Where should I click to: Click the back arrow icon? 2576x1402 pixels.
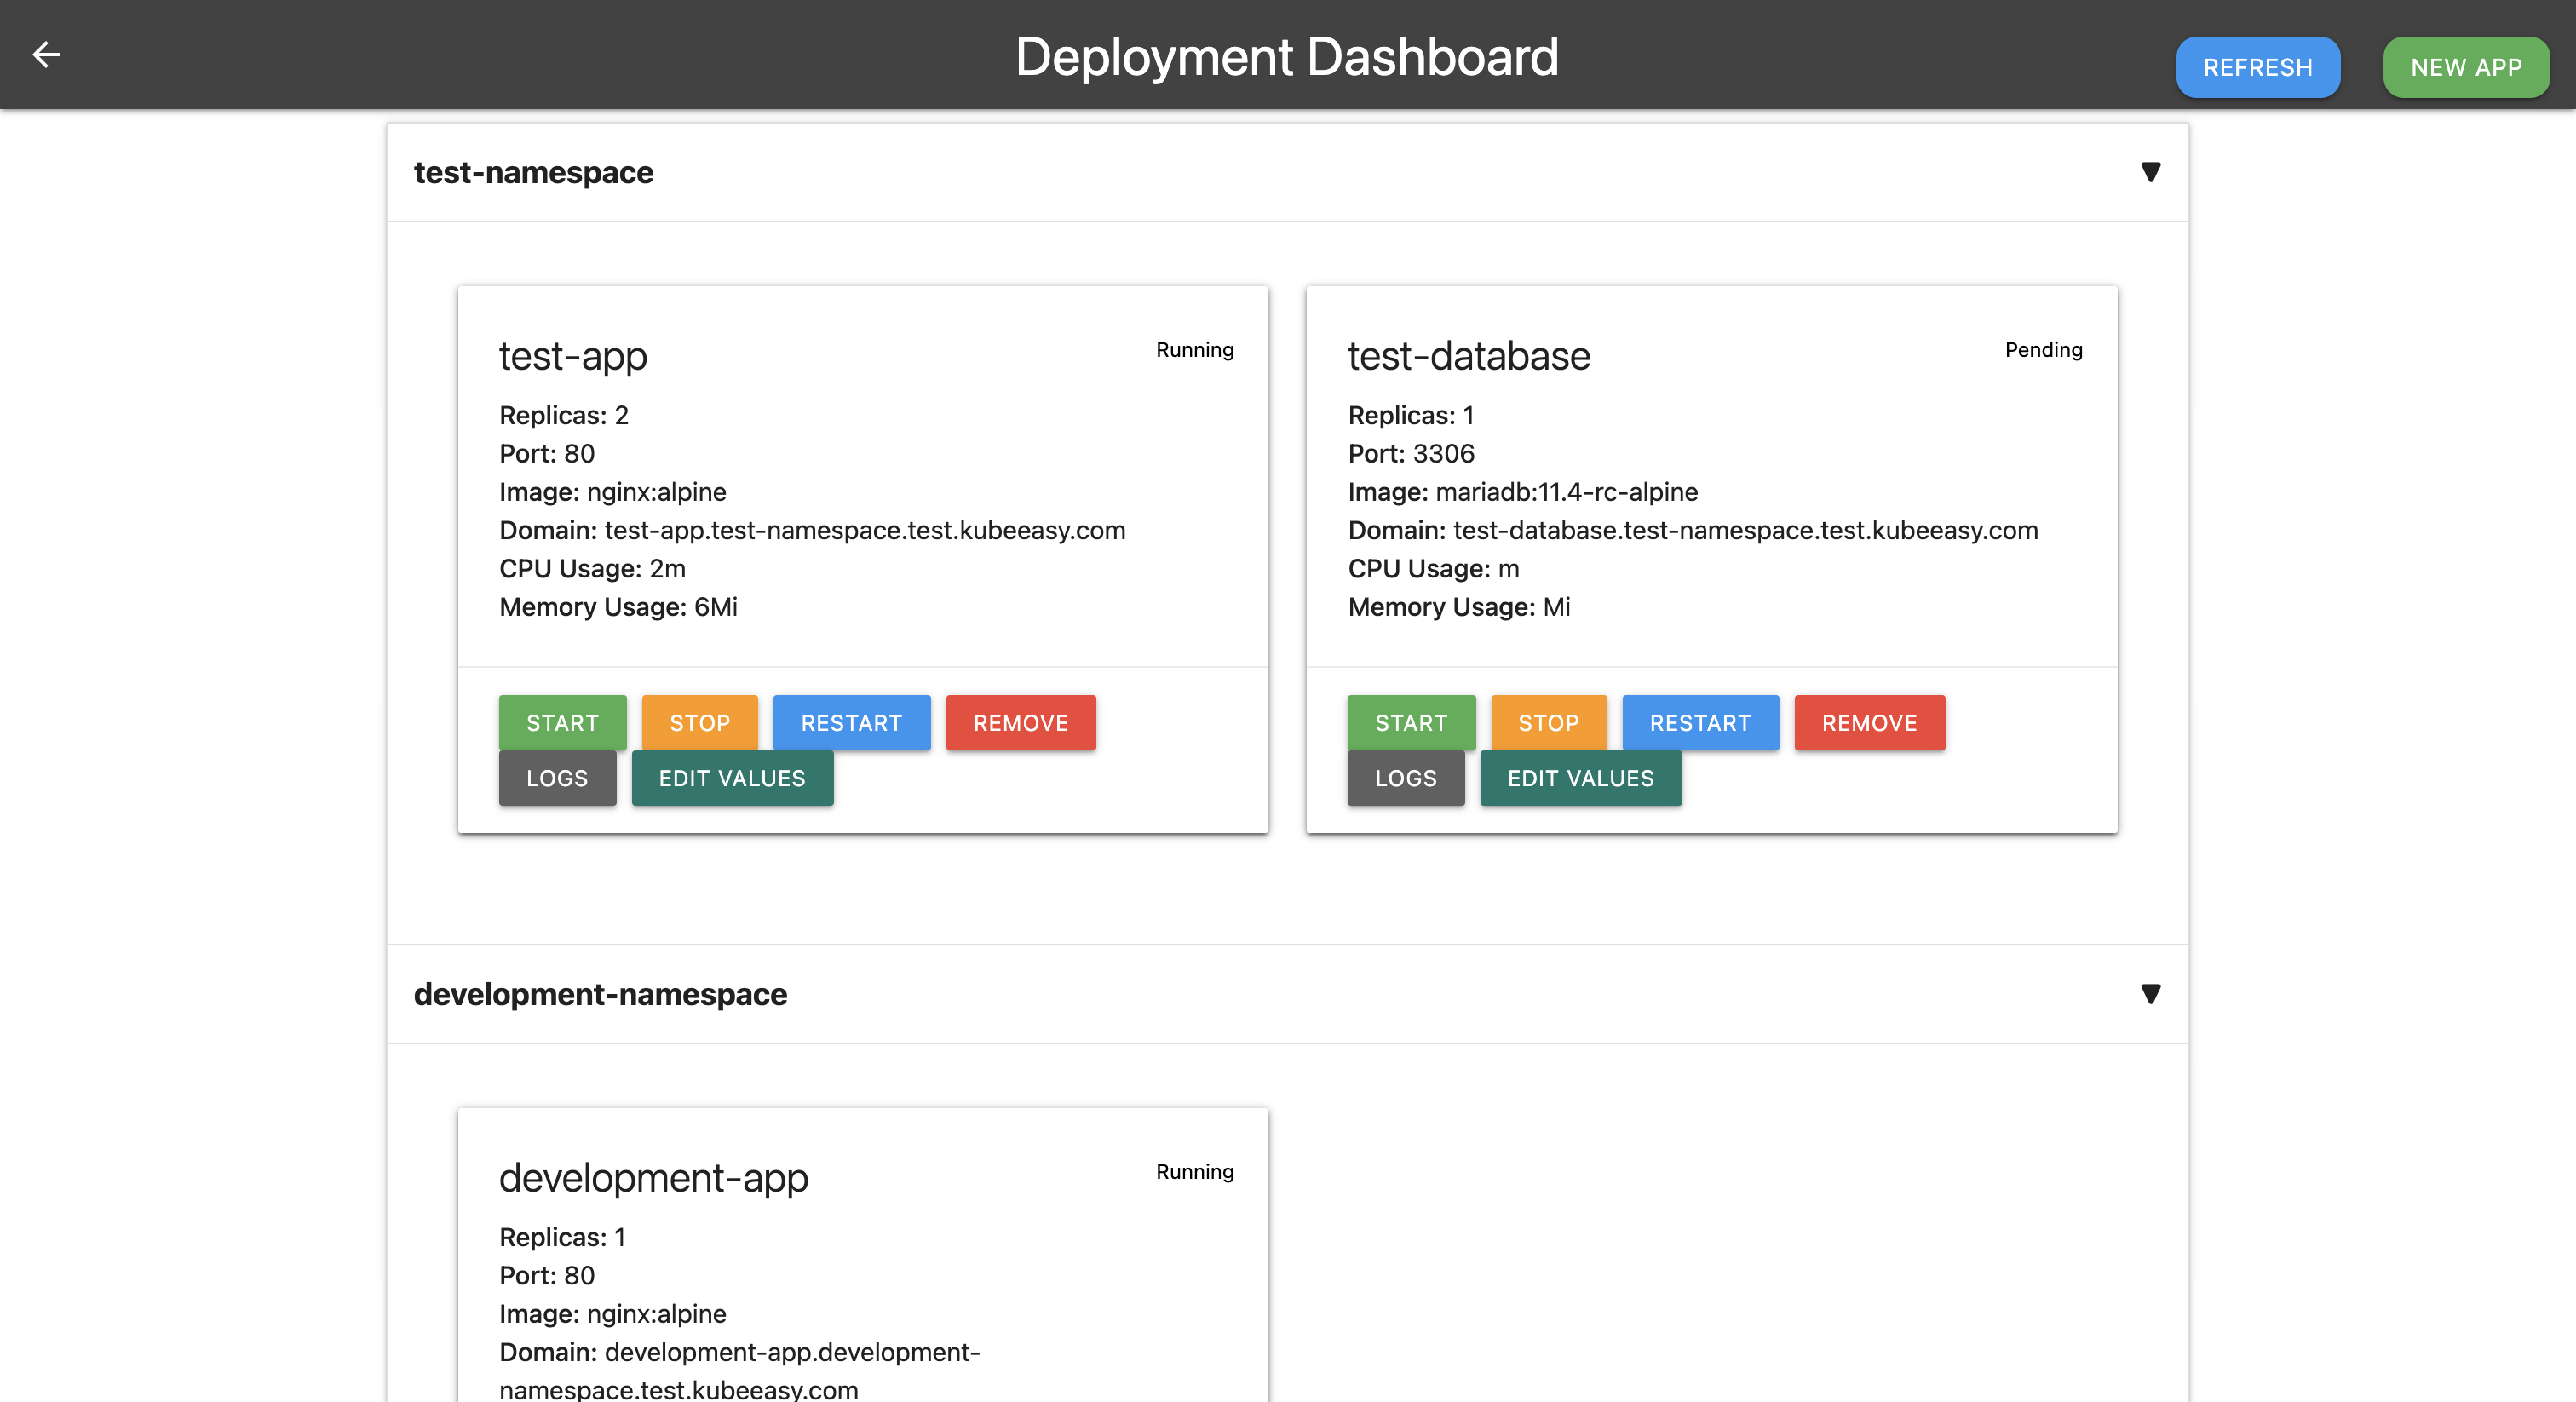click(x=46, y=54)
